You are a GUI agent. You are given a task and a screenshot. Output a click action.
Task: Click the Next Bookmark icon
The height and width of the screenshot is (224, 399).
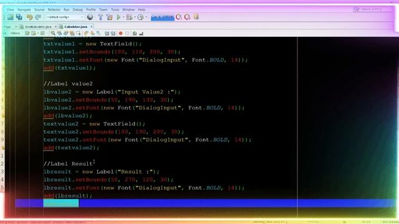(92, 33)
